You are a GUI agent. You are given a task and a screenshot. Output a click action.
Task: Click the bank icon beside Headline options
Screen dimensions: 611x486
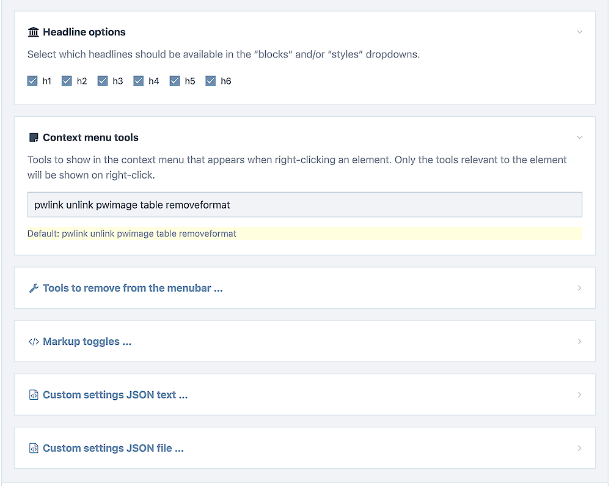(34, 32)
